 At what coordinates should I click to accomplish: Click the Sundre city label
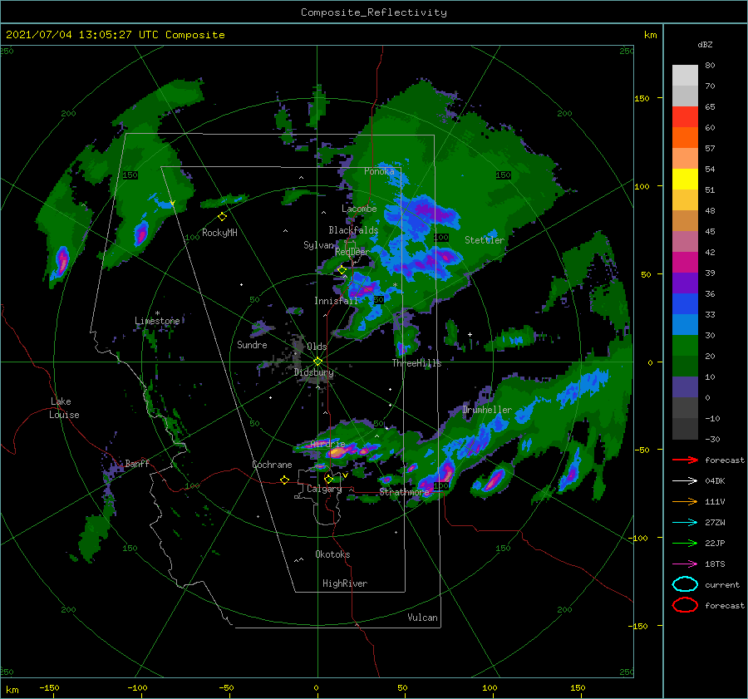(252, 344)
